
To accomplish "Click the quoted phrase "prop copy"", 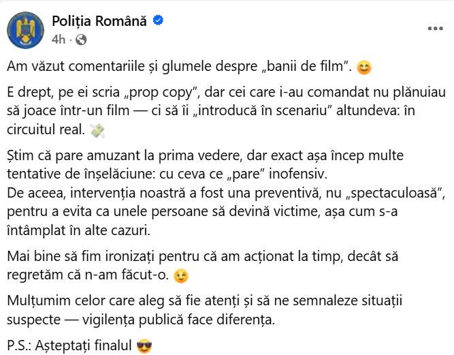I will point(159,94).
